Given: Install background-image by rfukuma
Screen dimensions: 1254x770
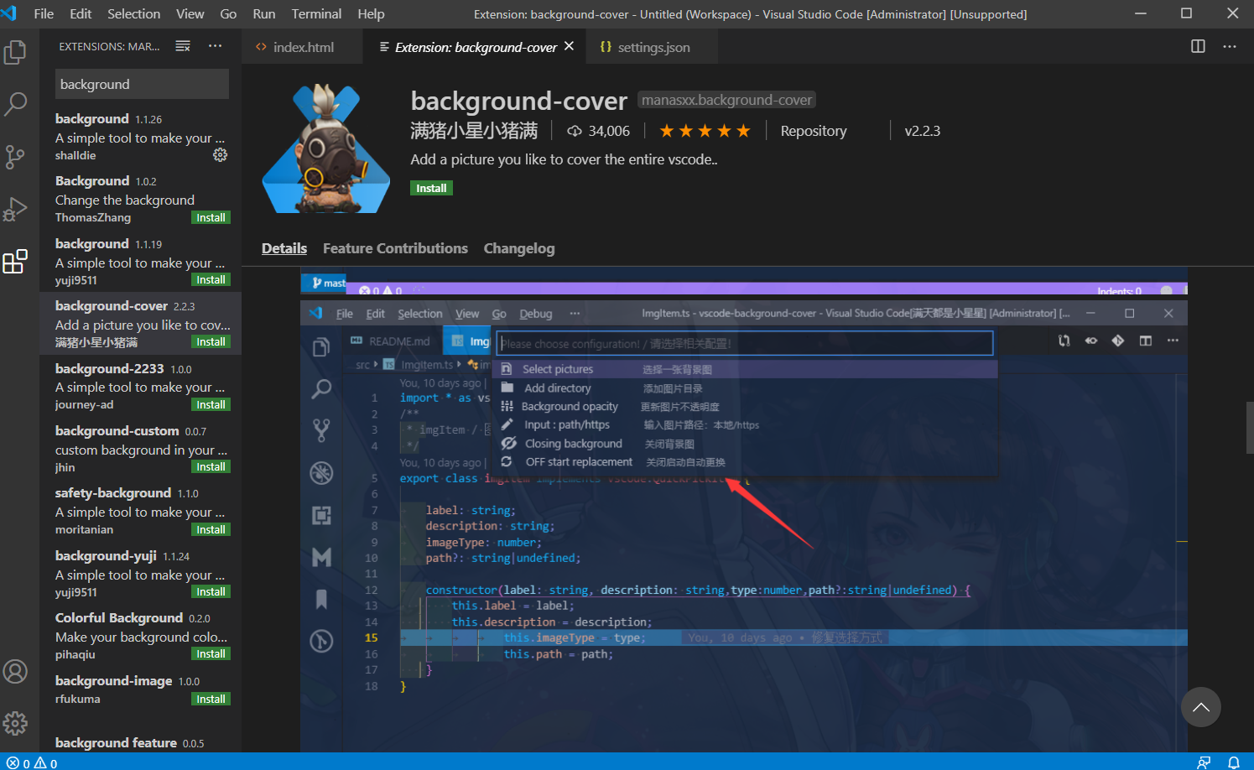Looking at the screenshot, I should 211,699.
